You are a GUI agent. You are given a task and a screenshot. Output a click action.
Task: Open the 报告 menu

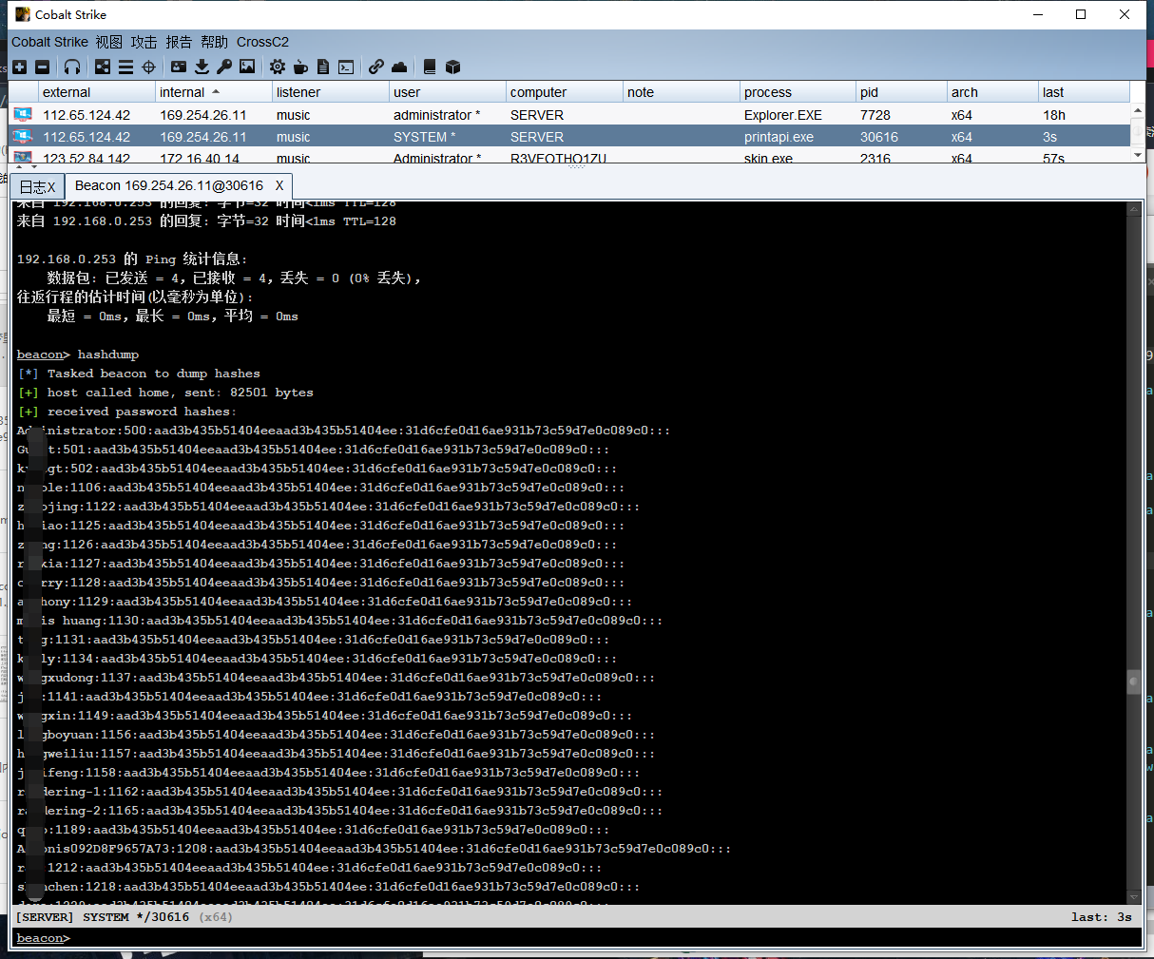[179, 42]
